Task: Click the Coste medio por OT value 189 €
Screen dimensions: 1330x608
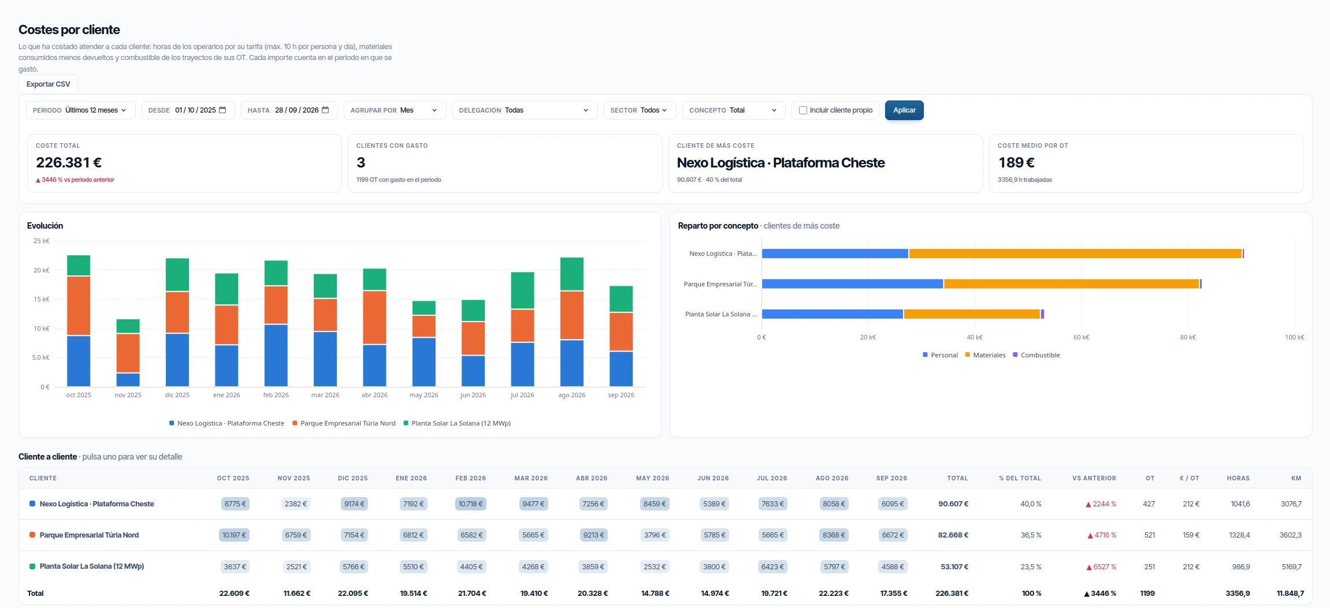Action: coord(1016,163)
